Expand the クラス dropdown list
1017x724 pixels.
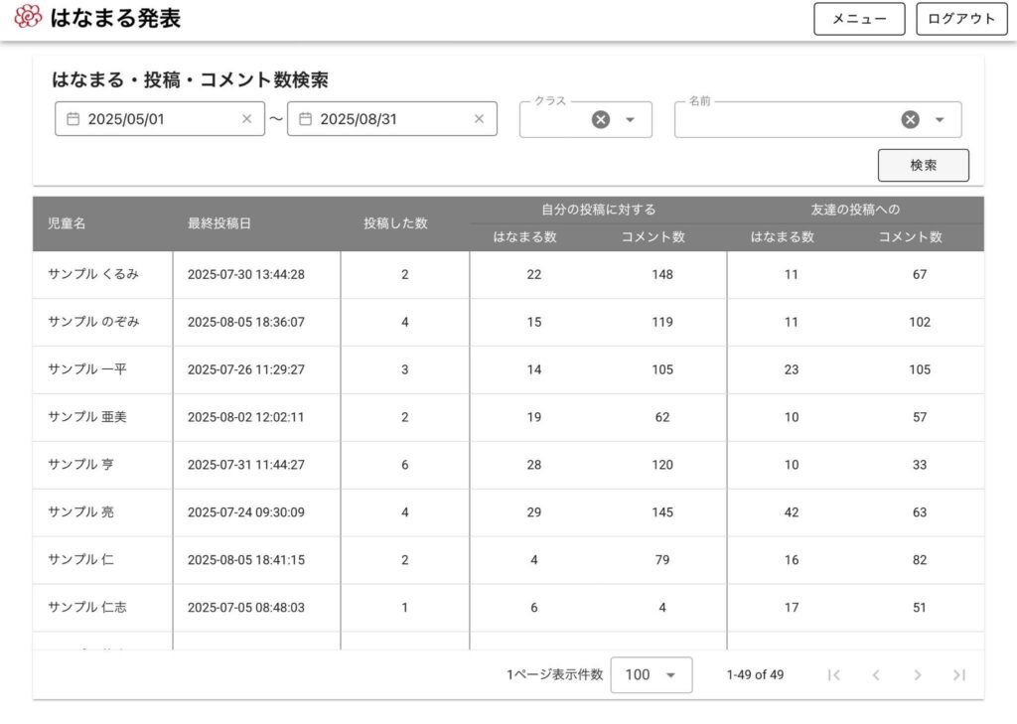[630, 120]
